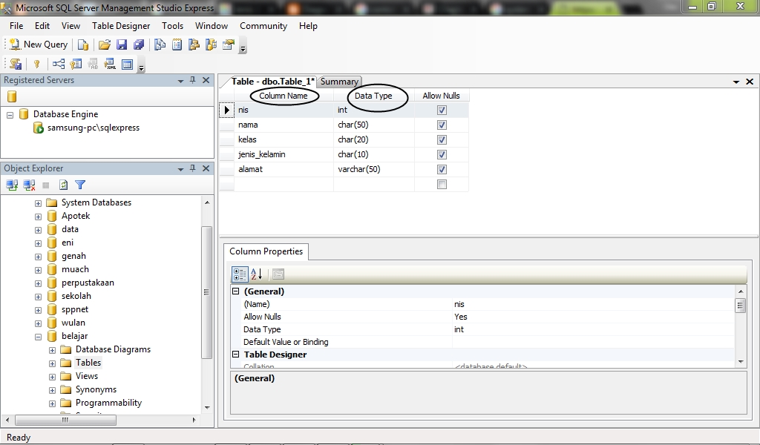This screenshot has width=760, height=445.
Task: Toggle Allow Nulls for kelas column
Action: click(x=442, y=139)
